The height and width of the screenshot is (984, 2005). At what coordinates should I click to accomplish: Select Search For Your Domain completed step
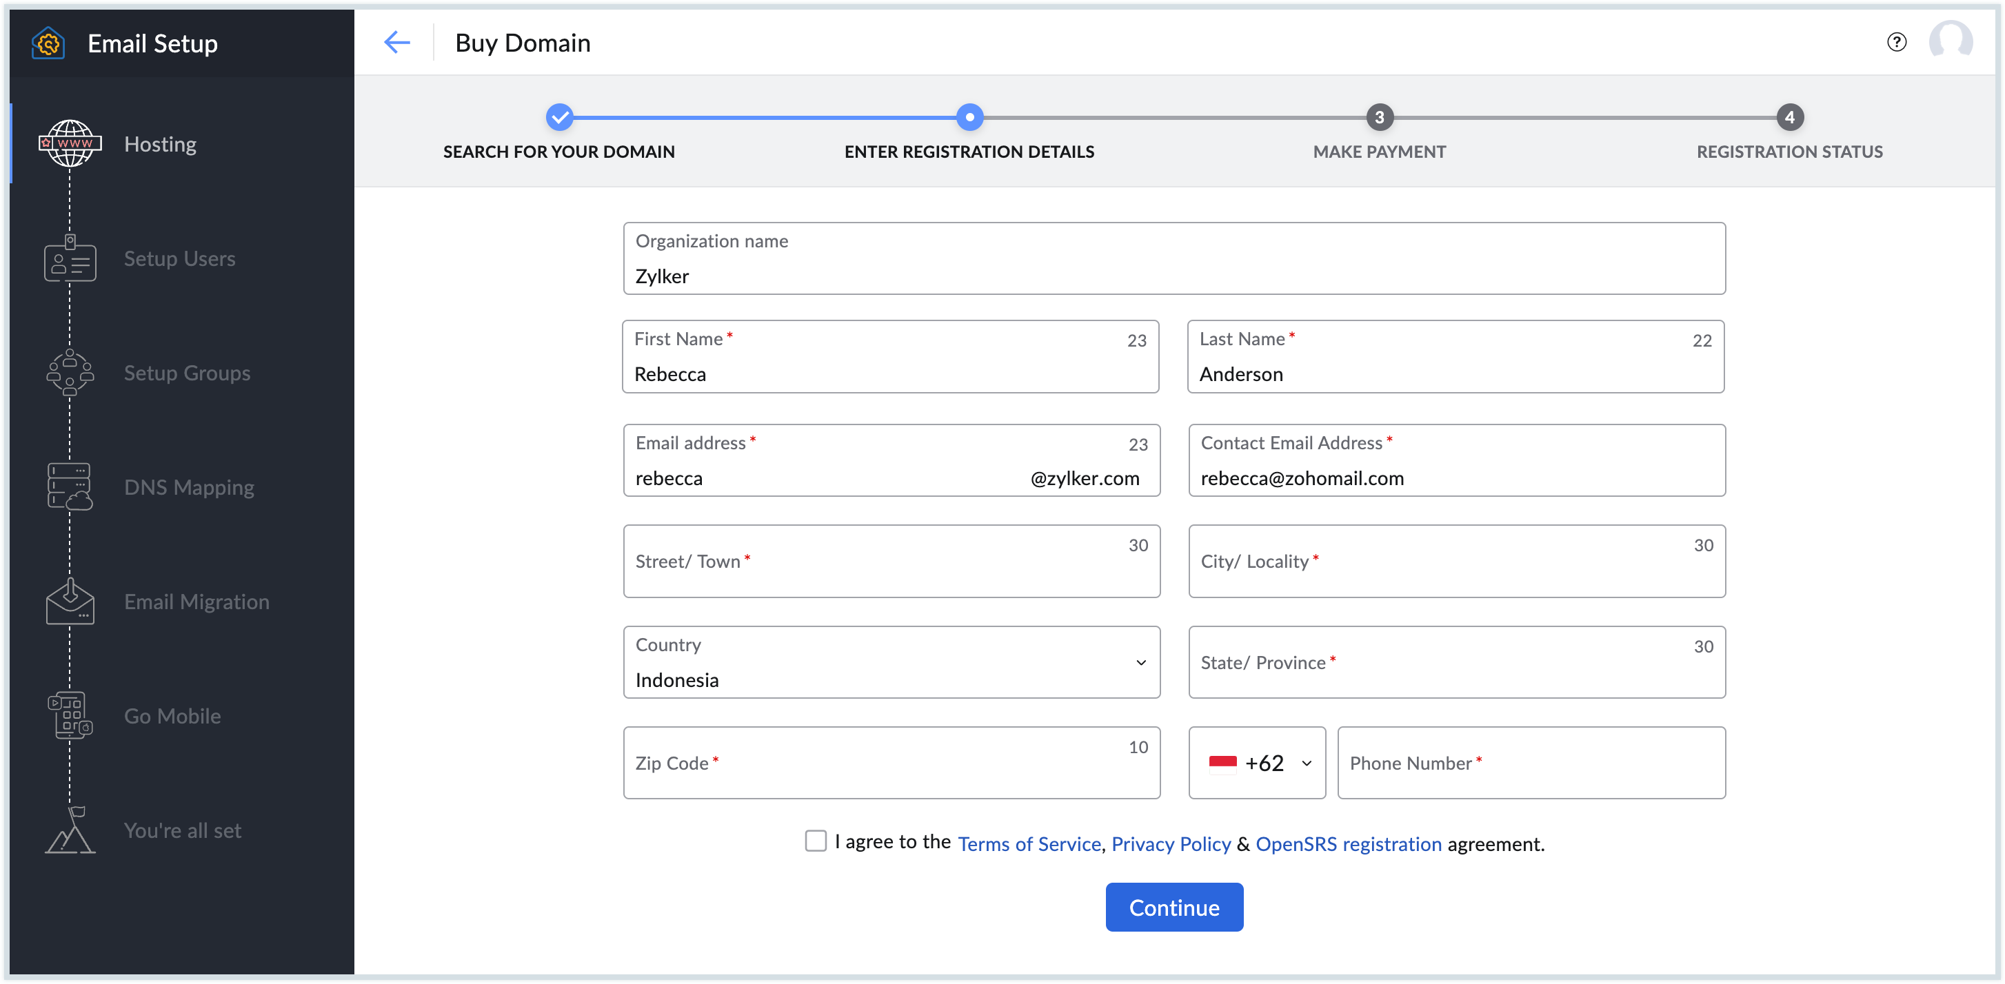coord(559,117)
